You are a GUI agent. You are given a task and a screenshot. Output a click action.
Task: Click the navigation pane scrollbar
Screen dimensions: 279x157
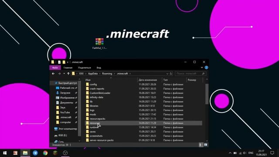pyautogui.click(x=79, y=109)
